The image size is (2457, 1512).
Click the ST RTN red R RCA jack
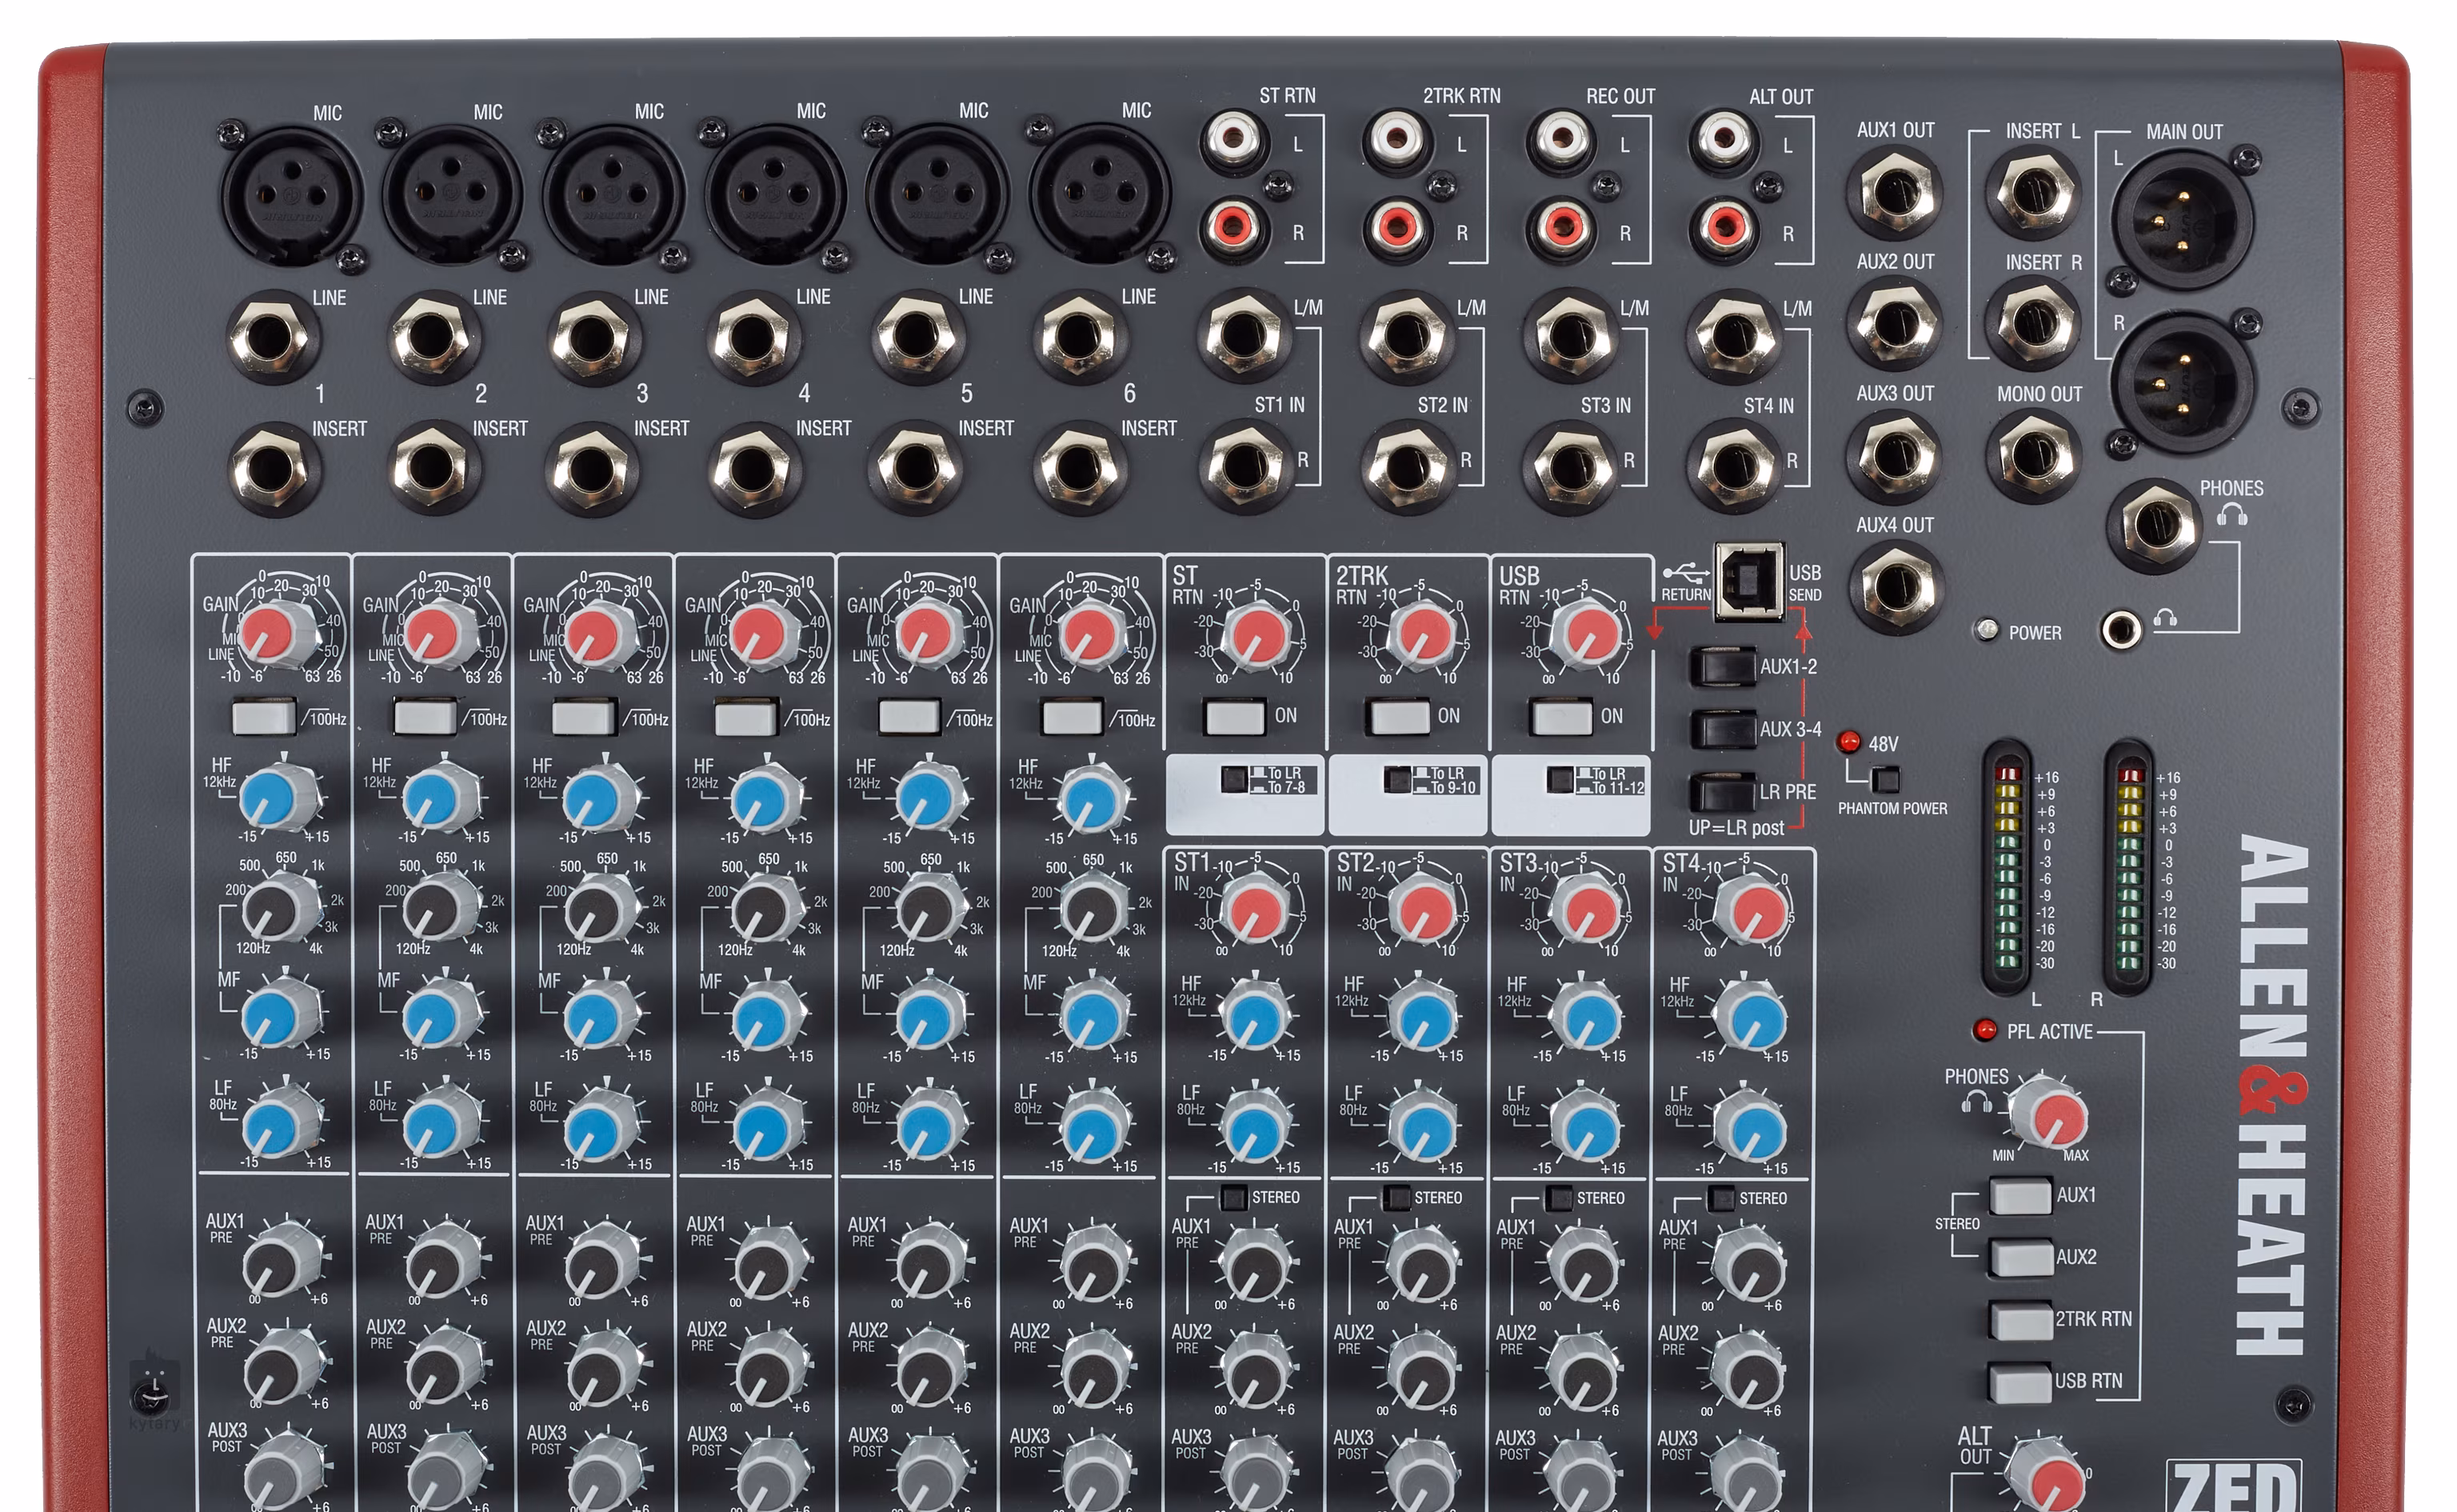click(1233, 227)
